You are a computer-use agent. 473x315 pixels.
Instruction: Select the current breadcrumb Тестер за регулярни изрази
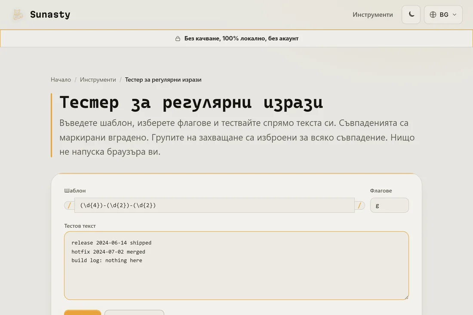pos(163,80)
